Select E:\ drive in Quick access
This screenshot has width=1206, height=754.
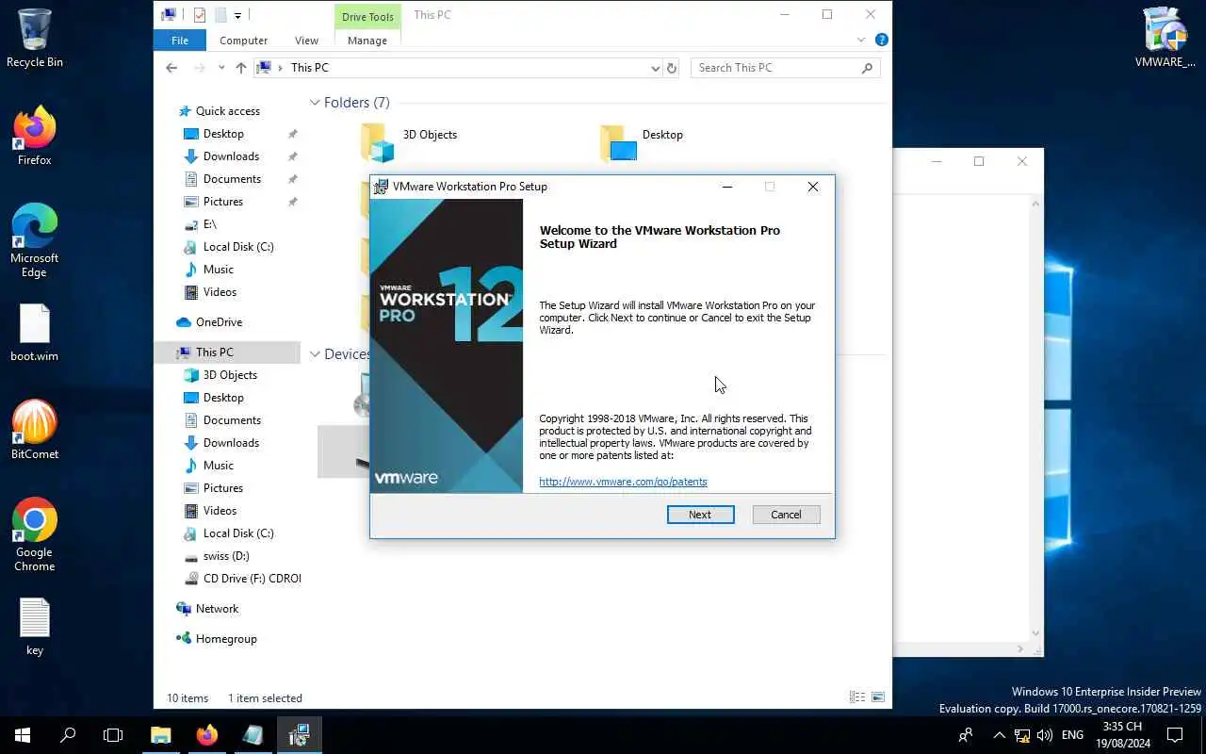(210, 224)
